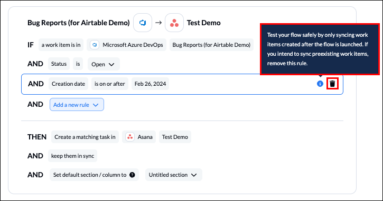The width and height of the screenshot is (383, 201).
Task: Click the IF keyword label
Action: [31, 45]
